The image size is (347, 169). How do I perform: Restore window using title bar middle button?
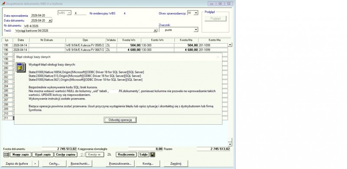click(220, 3)
